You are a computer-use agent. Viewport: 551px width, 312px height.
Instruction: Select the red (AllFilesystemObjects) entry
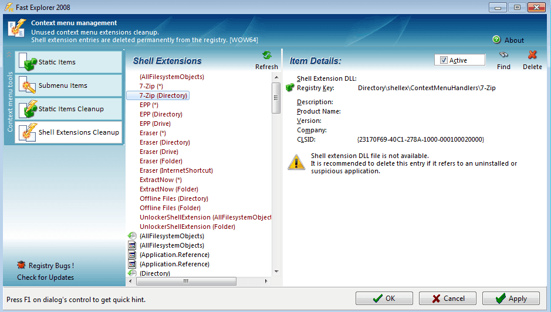click(171, 77)
